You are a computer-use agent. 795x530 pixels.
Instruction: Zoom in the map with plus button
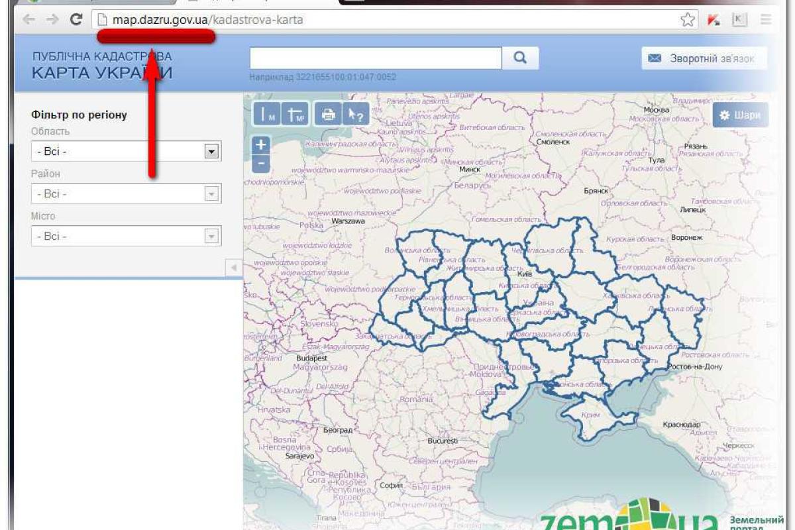(x=261, y=145)
